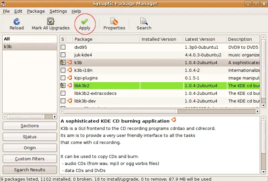Image resolution: width=268 pixels, height=182 pixels.
Task: Click the Ubuntu logo beside kipi-plugins
Action: point(70,78)
